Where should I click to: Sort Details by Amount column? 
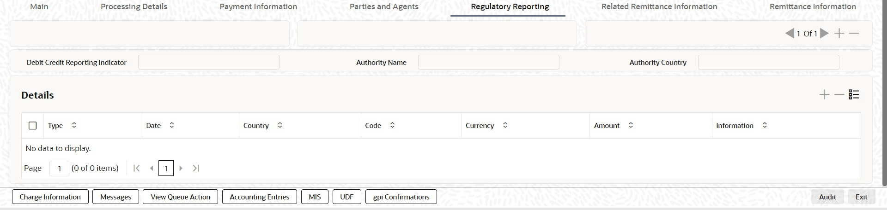[631, 125]
